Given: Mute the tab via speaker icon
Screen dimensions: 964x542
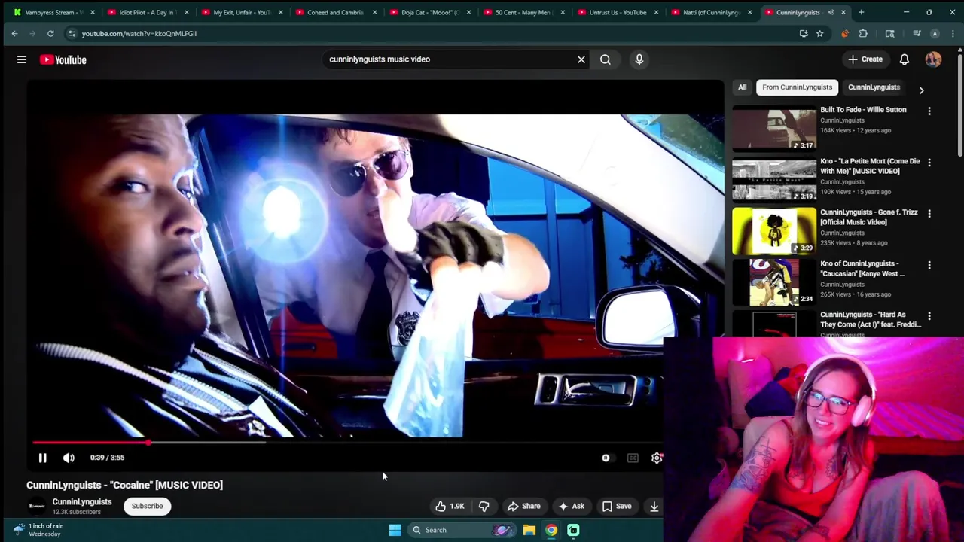Looking at the screenshot, I should (x=831, y=12).
